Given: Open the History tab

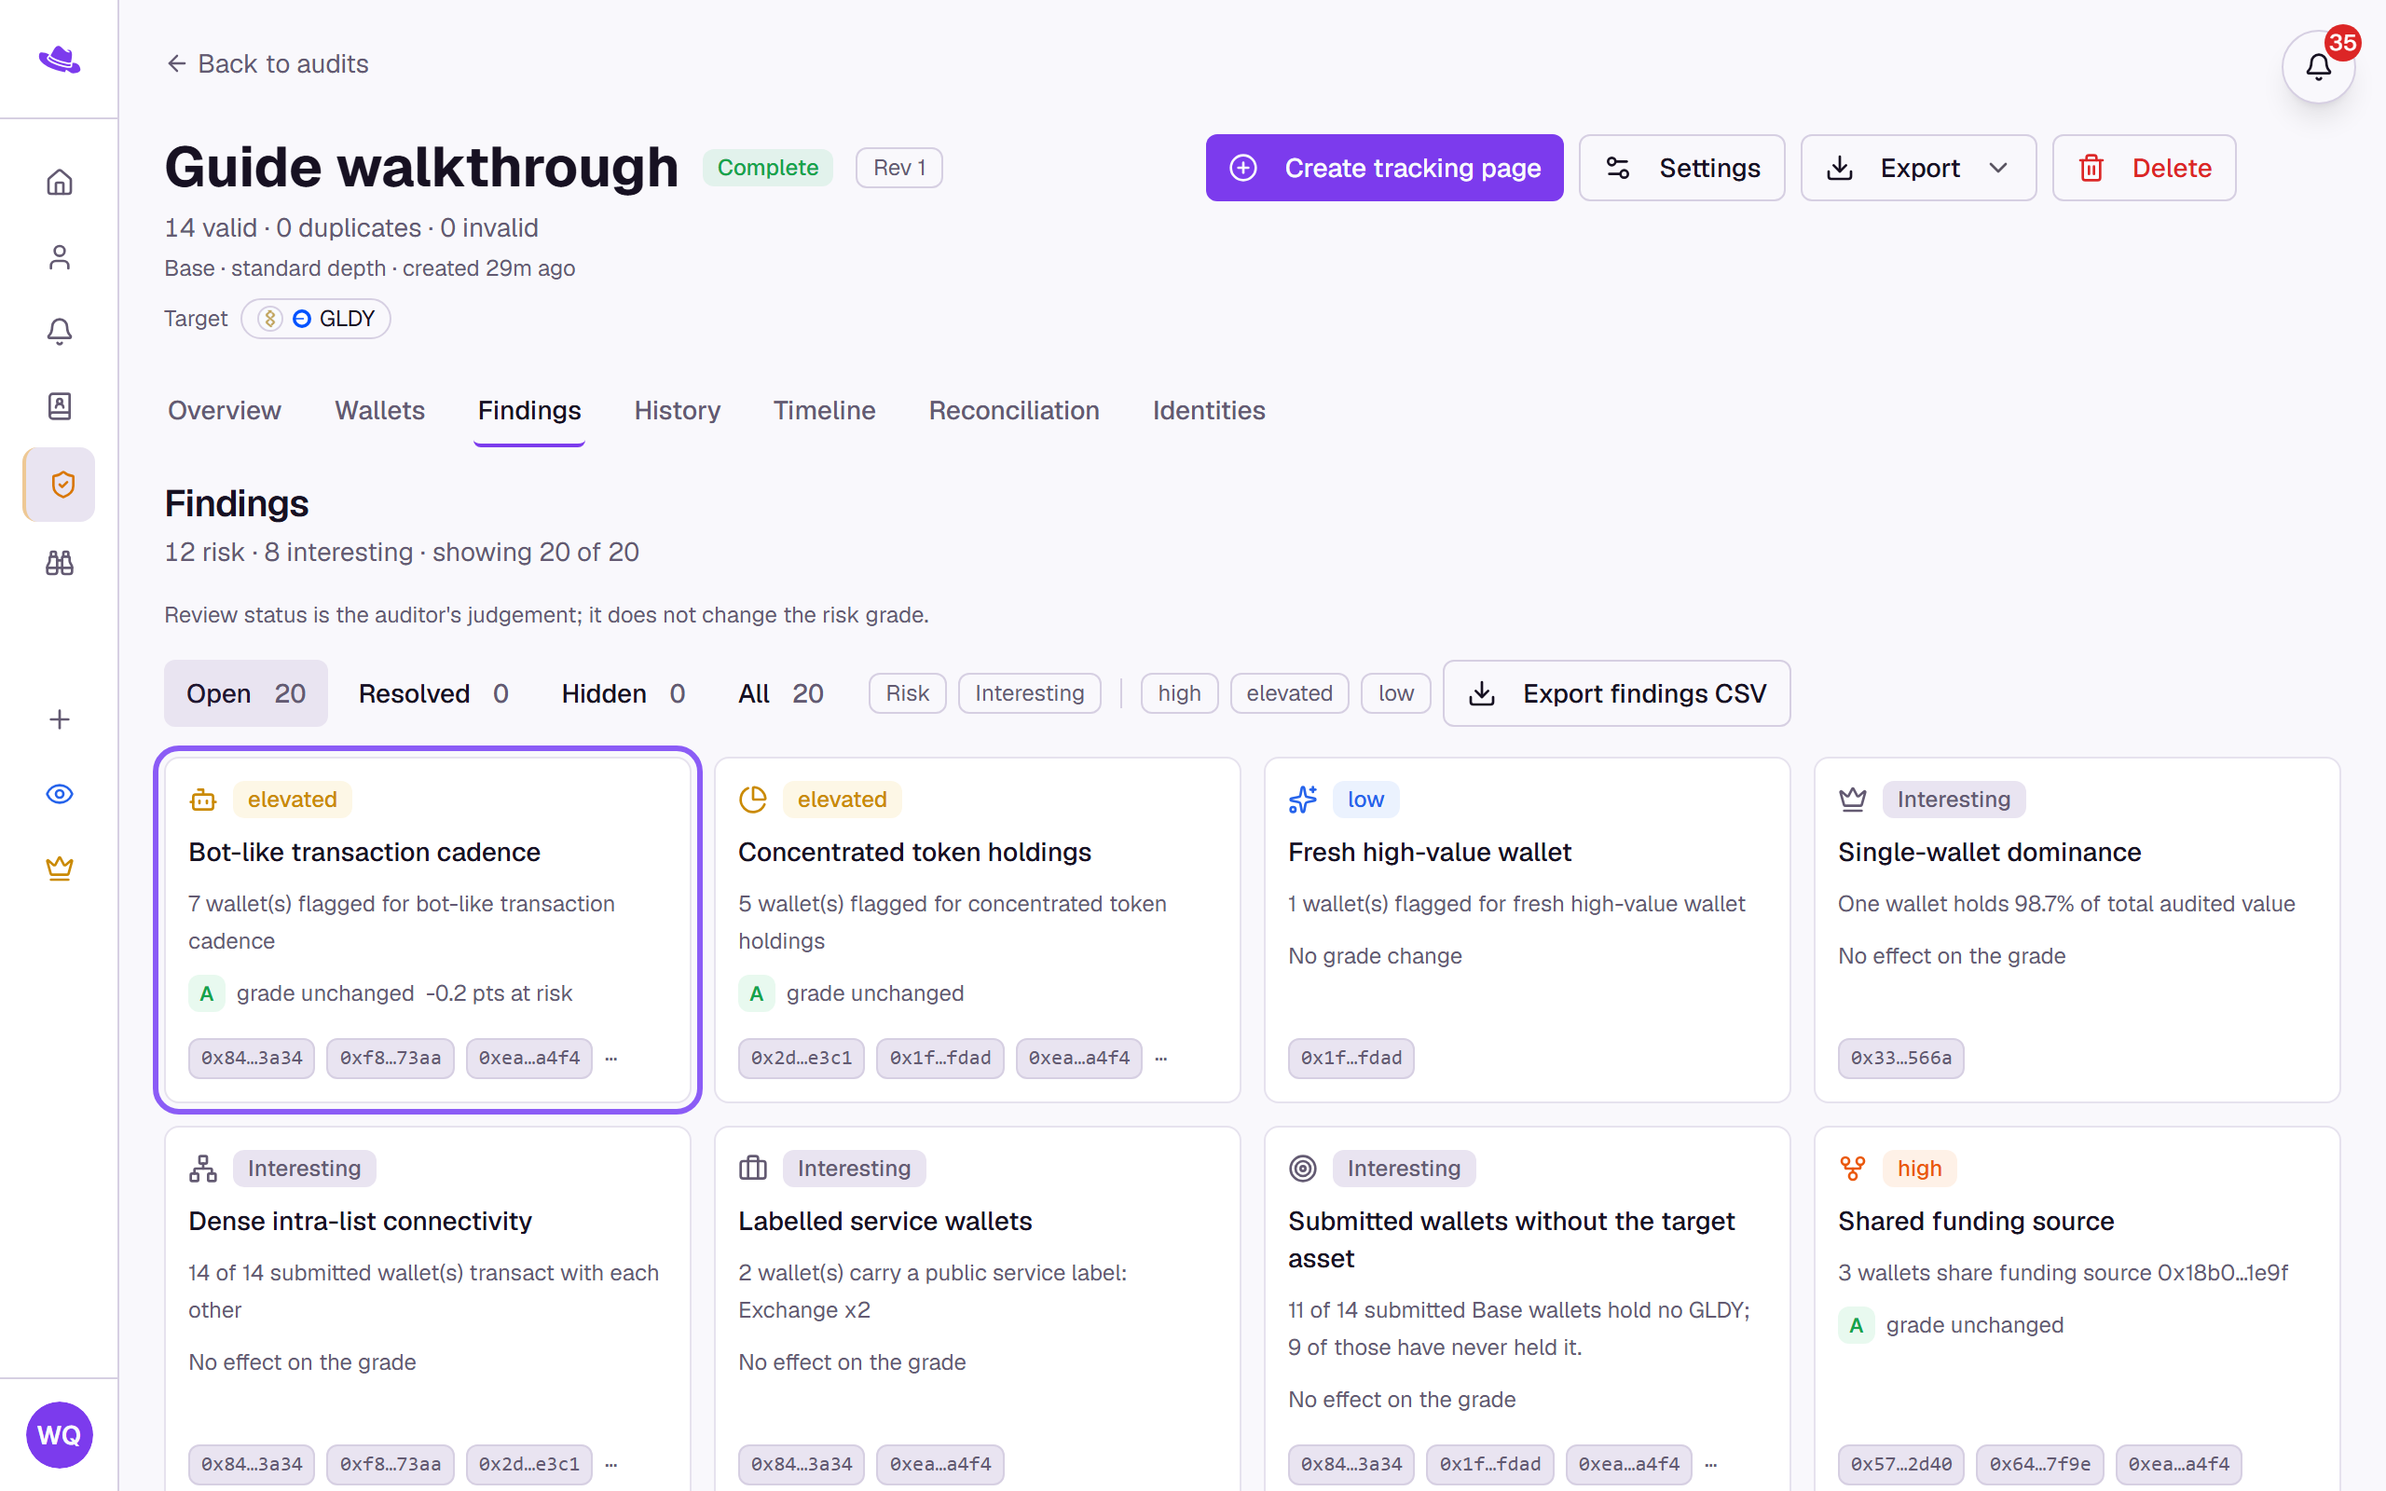Looking at the screenshot, I should [678, 410].
